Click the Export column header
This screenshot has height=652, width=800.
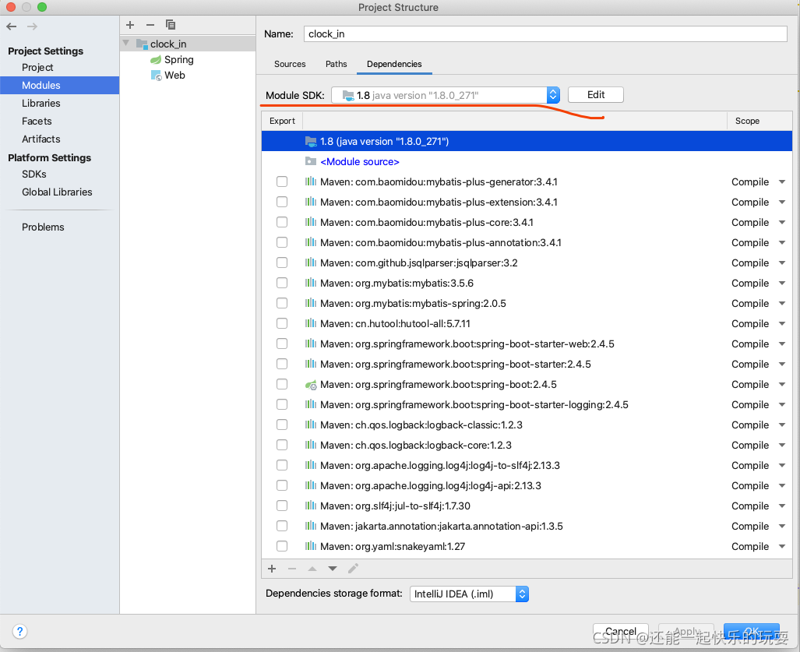tap(282, 121)
